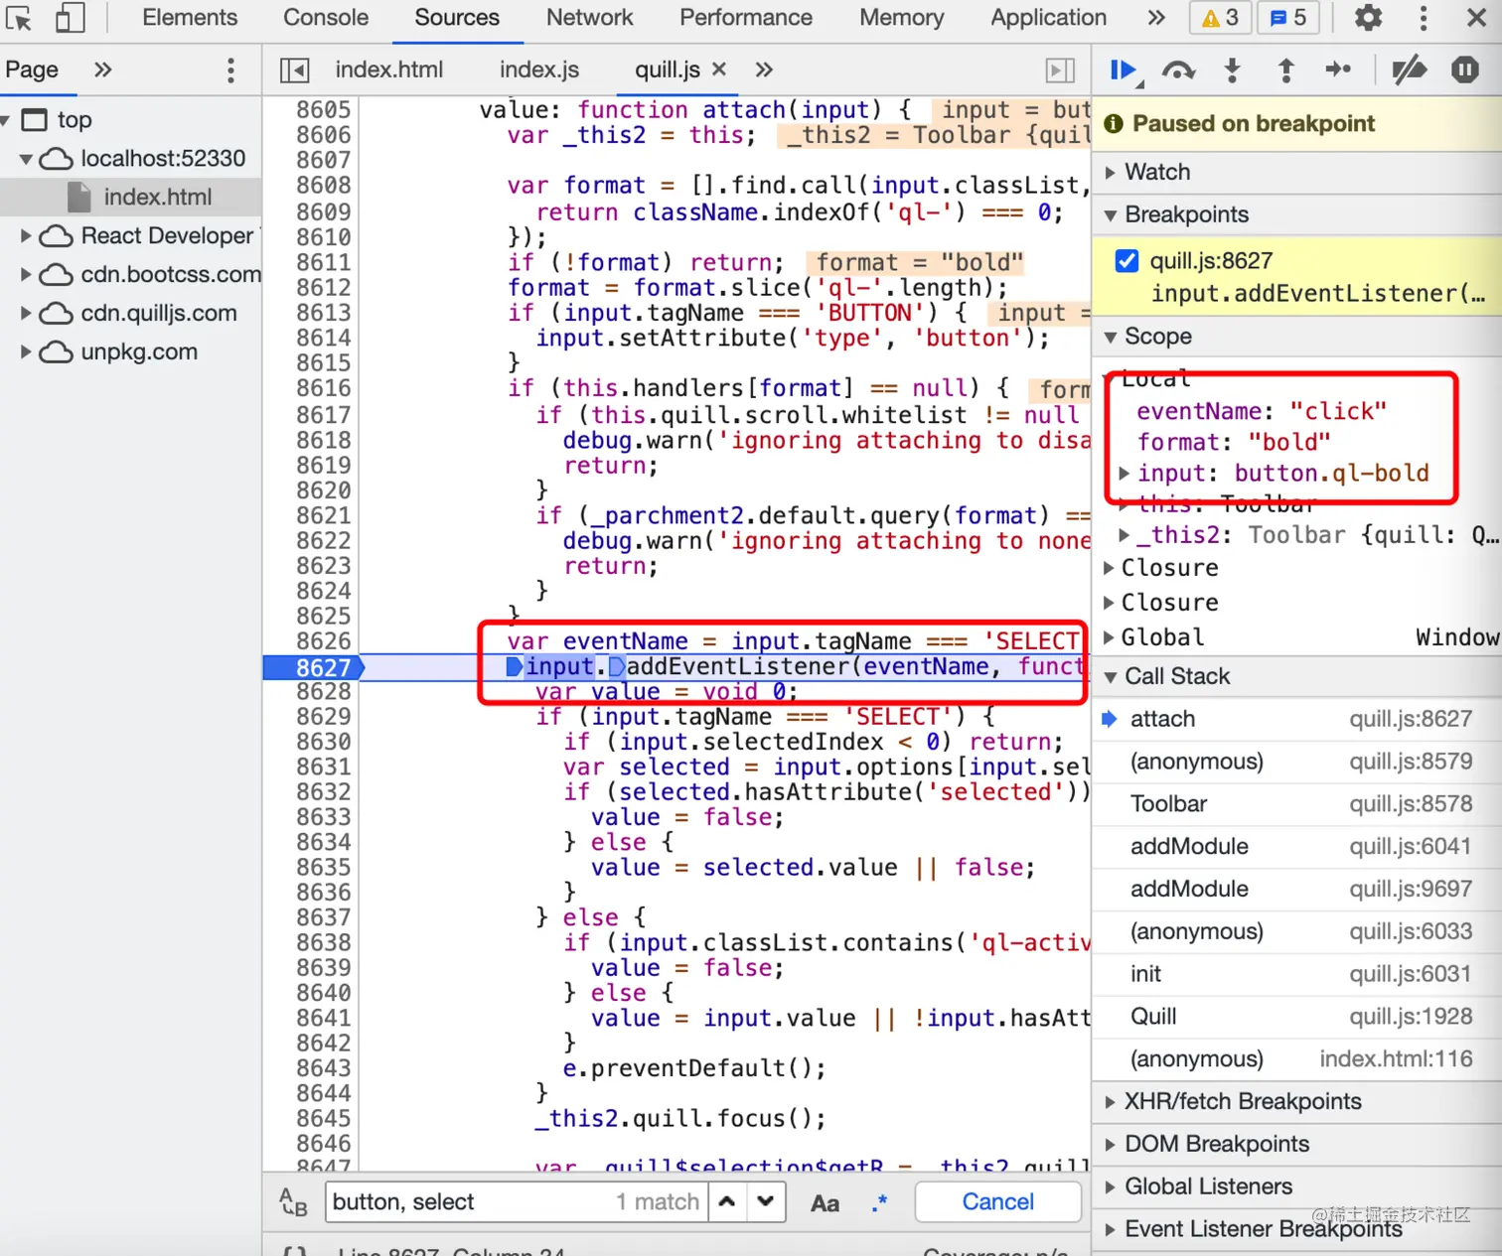Close the DevTools panel

[x=1476, y=18]
